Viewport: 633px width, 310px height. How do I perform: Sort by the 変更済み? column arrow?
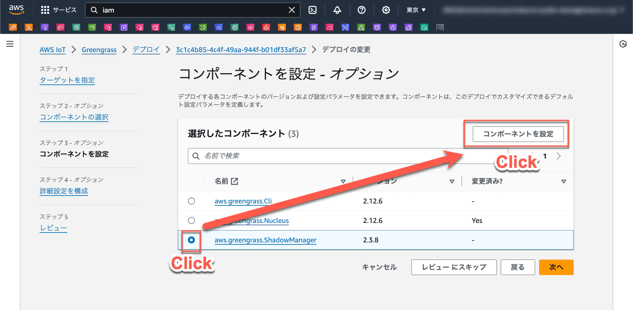point(564,181)
